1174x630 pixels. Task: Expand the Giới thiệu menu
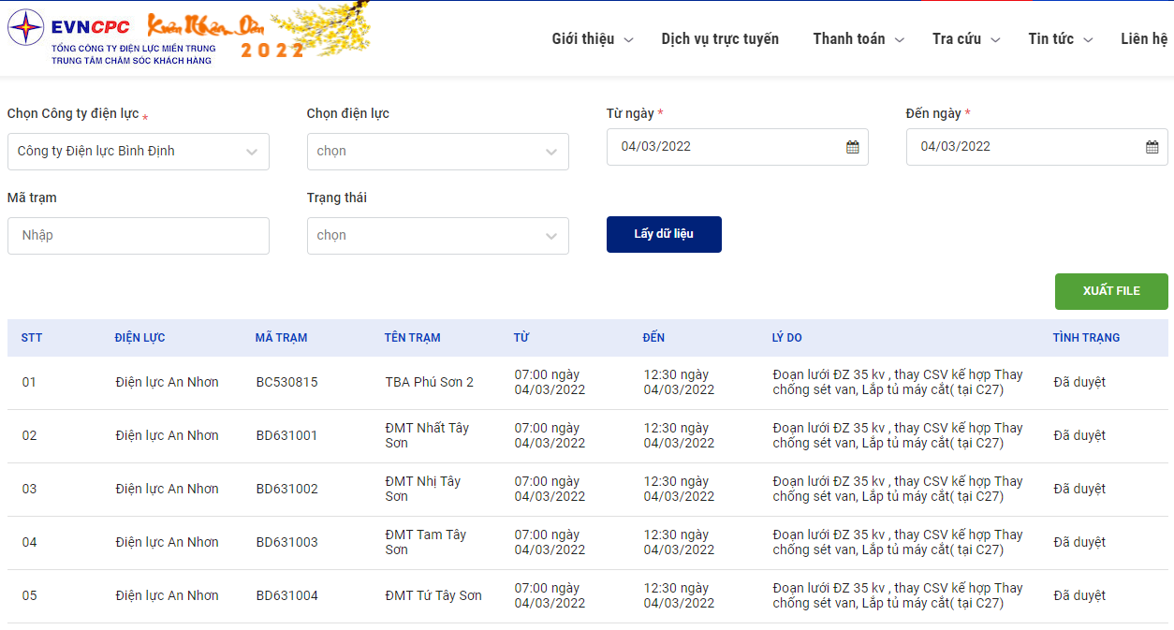593,39
